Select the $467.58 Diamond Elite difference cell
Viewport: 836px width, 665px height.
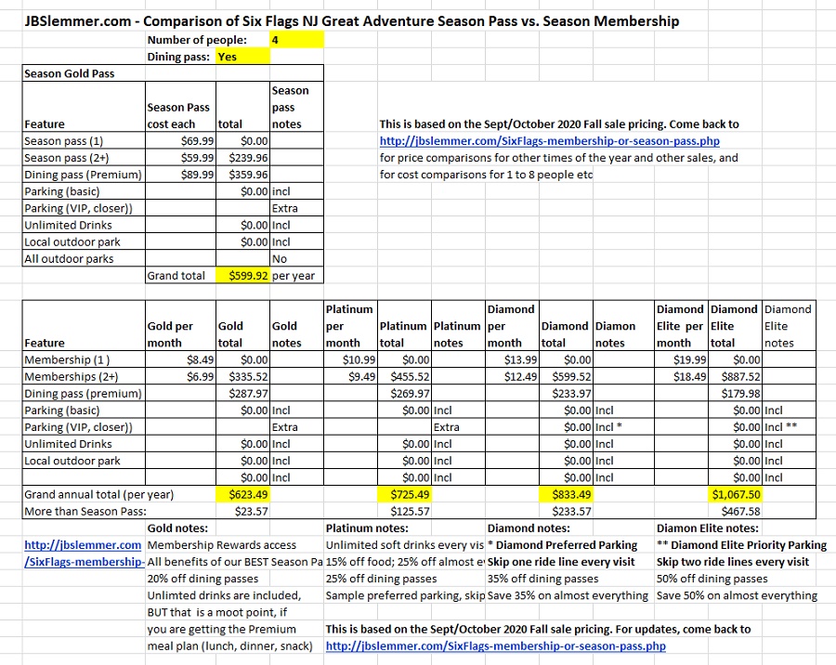pyautogui.click(x=736, y=512)
